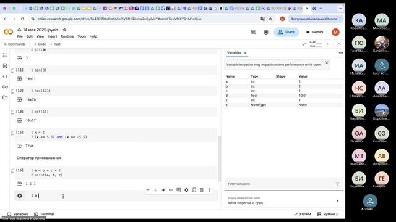This screenshot has width=396, height=222.
Task: Run the current code cell
Action: [x=20, y=195]
